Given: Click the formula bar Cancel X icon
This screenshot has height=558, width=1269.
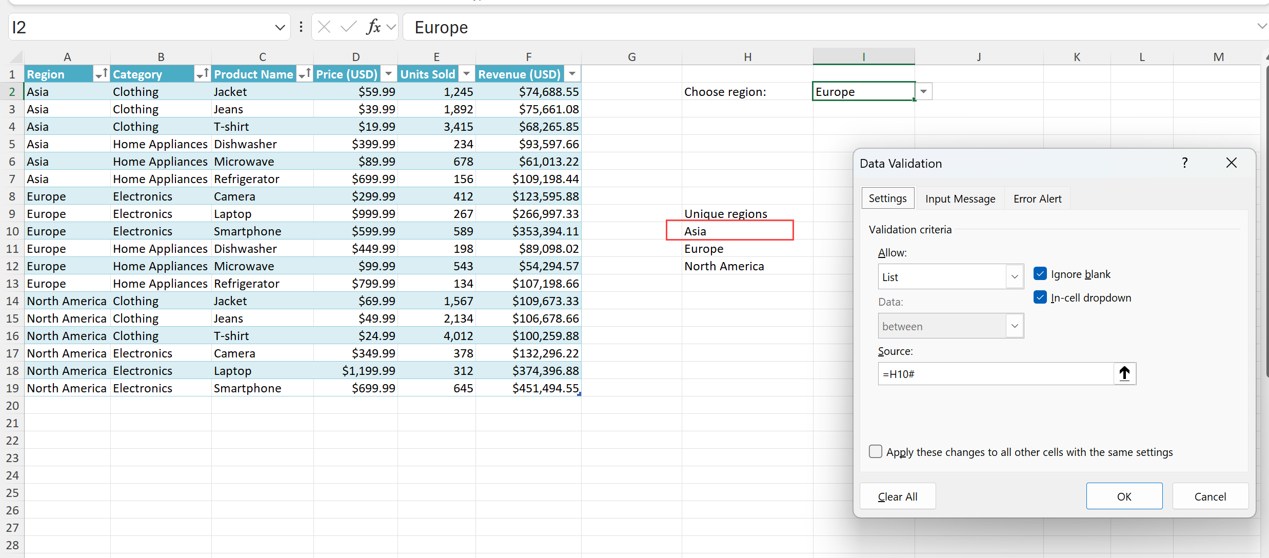Looking at the screenshot, I should (x=324, y=27).
